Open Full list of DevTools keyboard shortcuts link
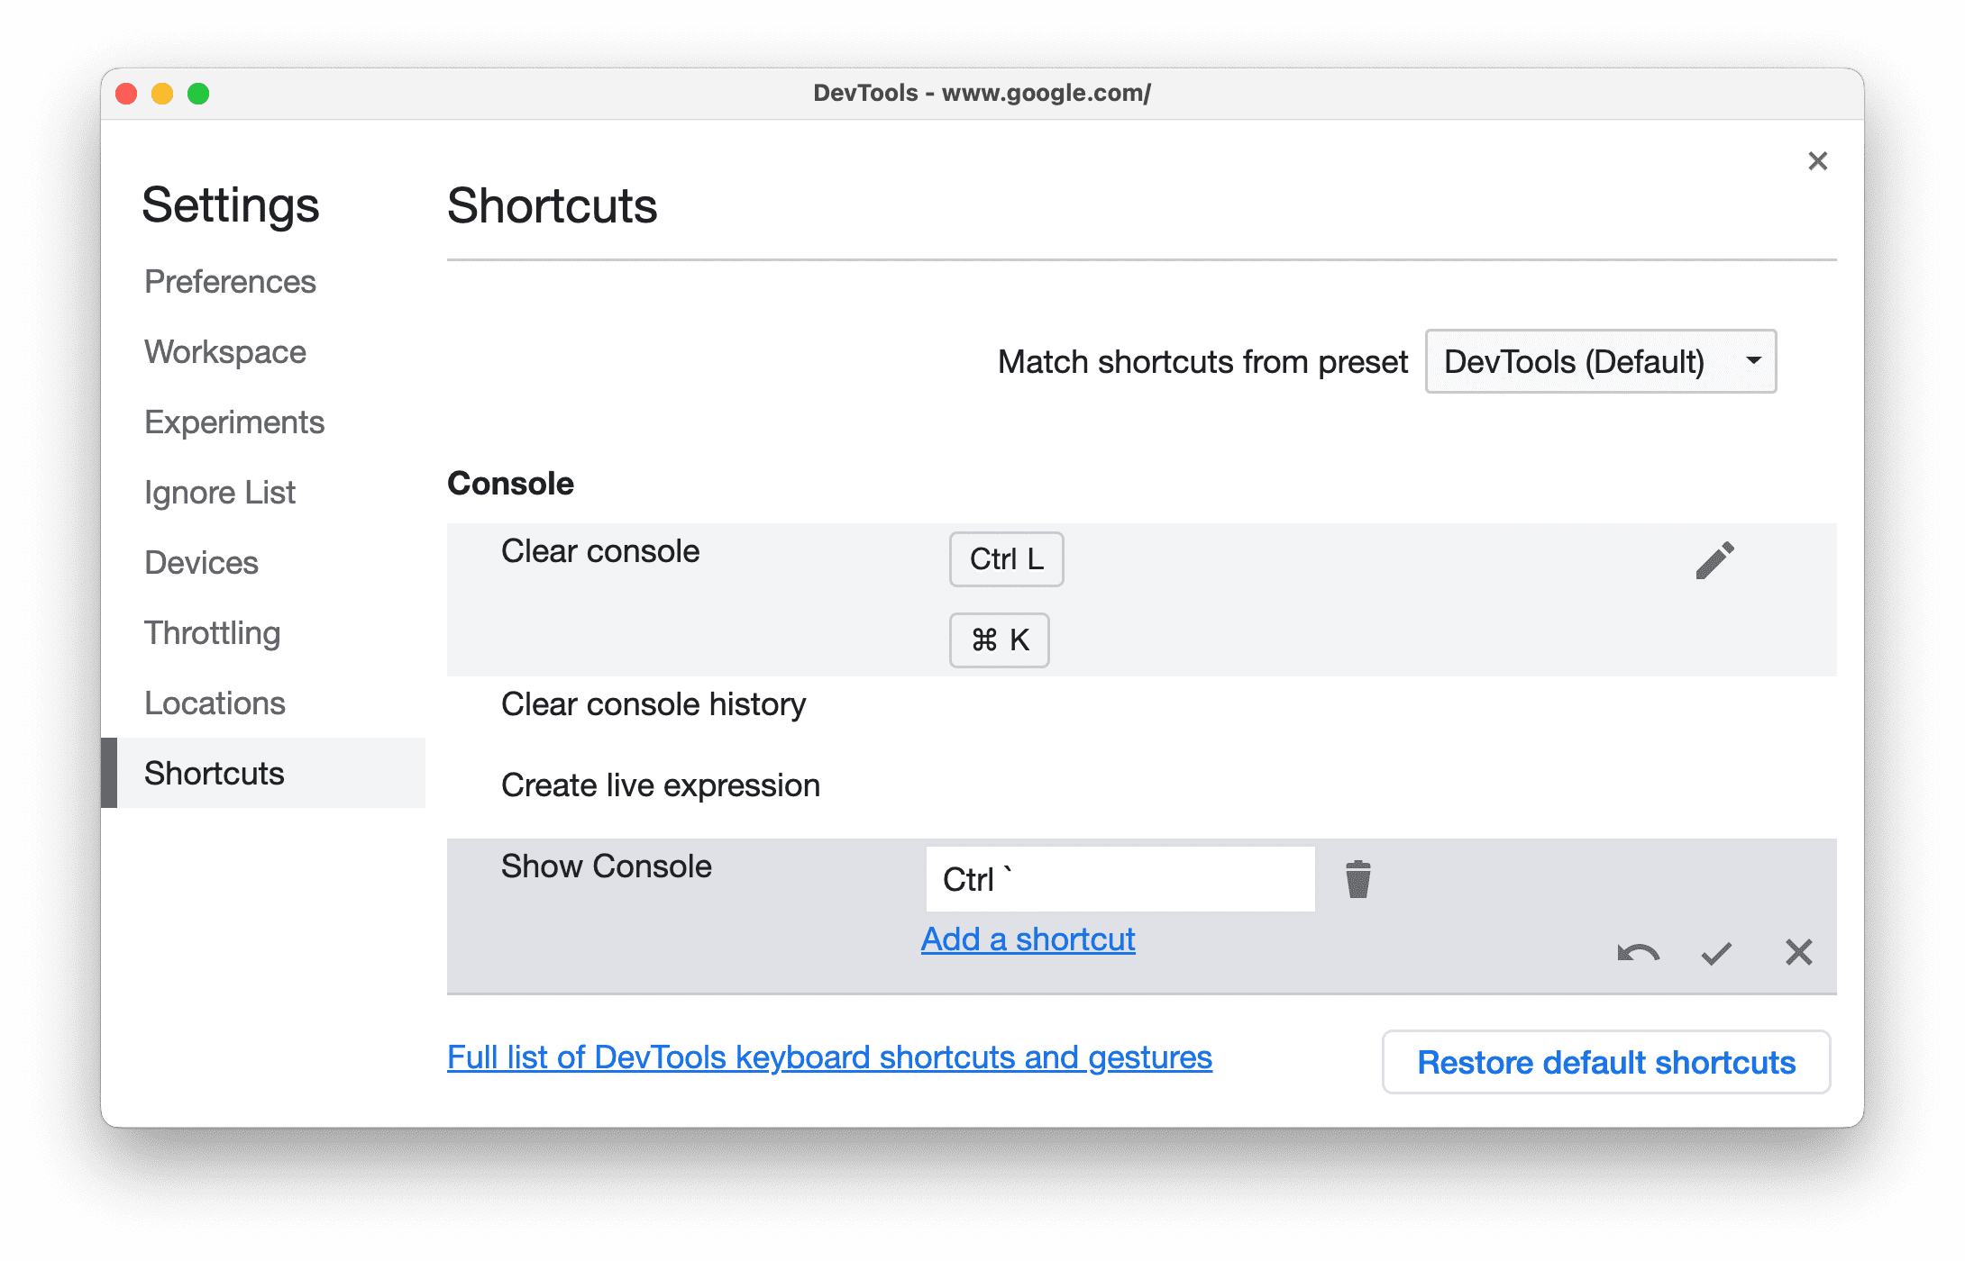The width and height of the screenshot is (1965, 1261). tap(829, 1059)
